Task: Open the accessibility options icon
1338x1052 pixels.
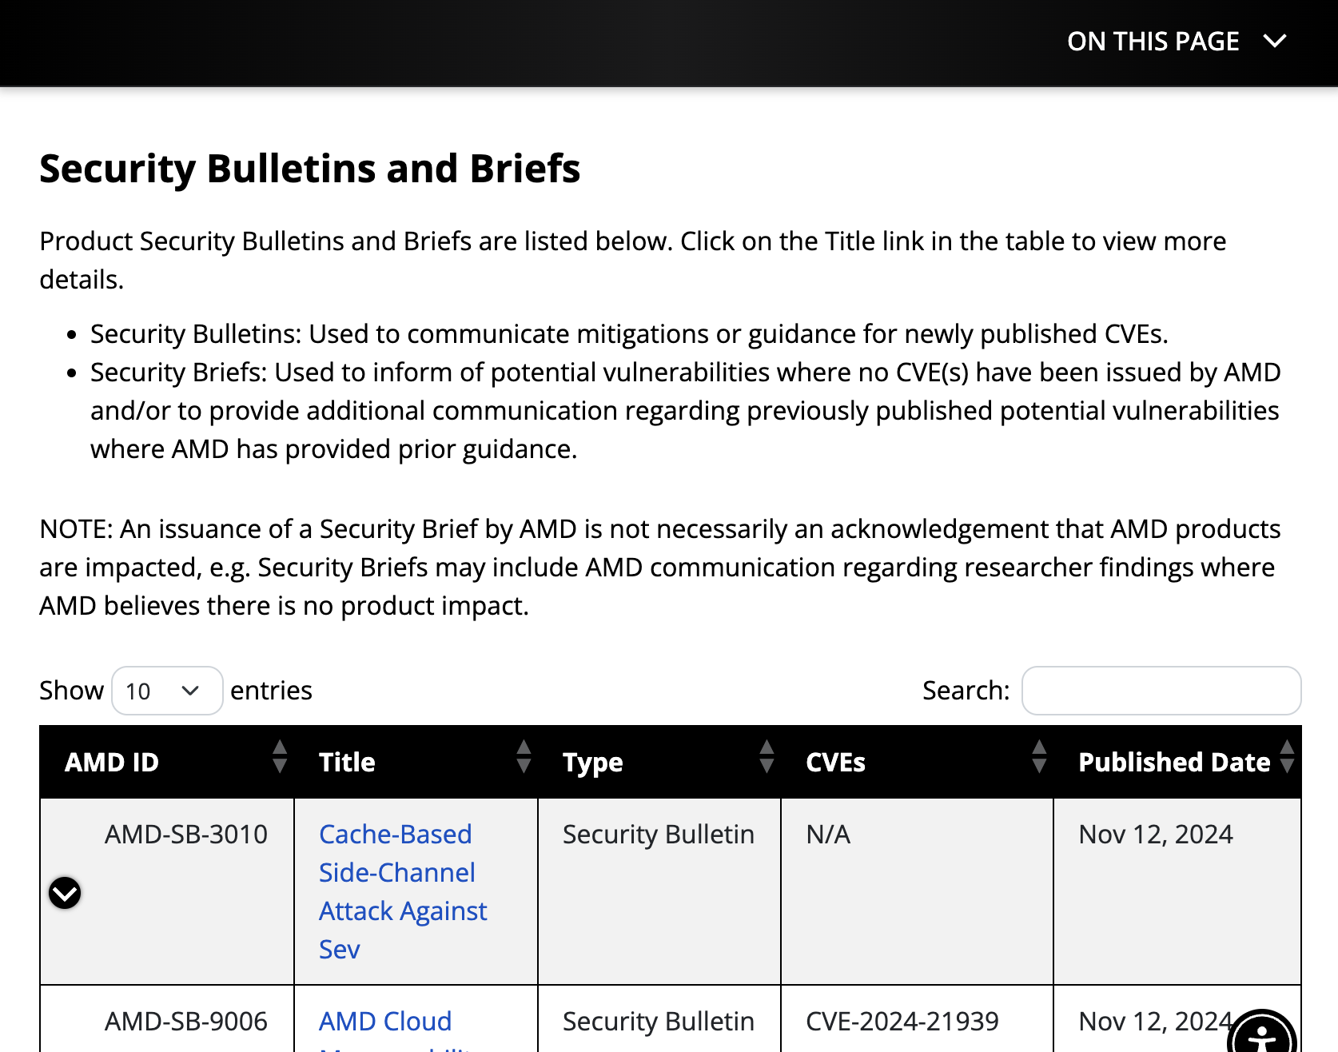Action: point(1261,1037)
